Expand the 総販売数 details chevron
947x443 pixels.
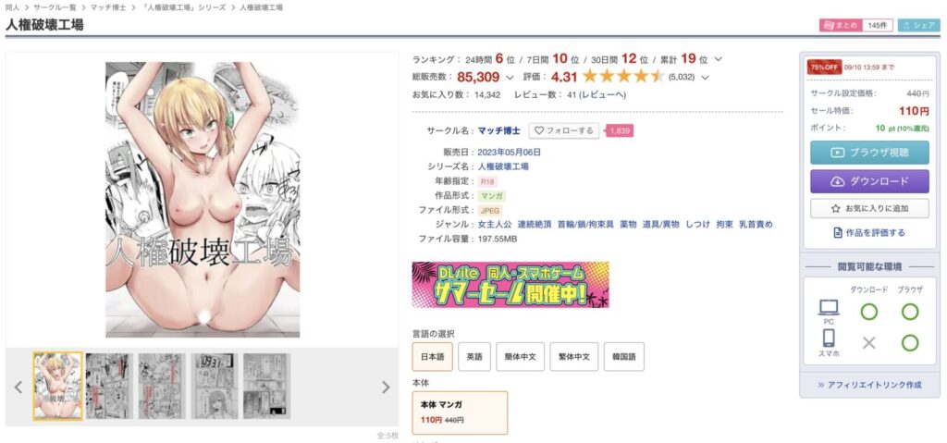tap(510, 78)
